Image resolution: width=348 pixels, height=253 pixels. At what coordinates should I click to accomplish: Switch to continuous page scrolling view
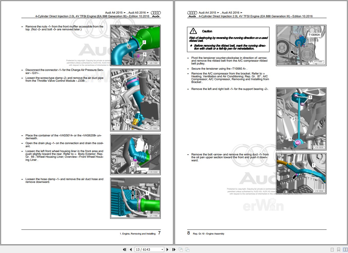pos(338,249)
